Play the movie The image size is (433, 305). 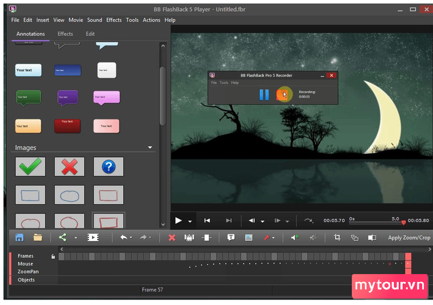(178, 220)
